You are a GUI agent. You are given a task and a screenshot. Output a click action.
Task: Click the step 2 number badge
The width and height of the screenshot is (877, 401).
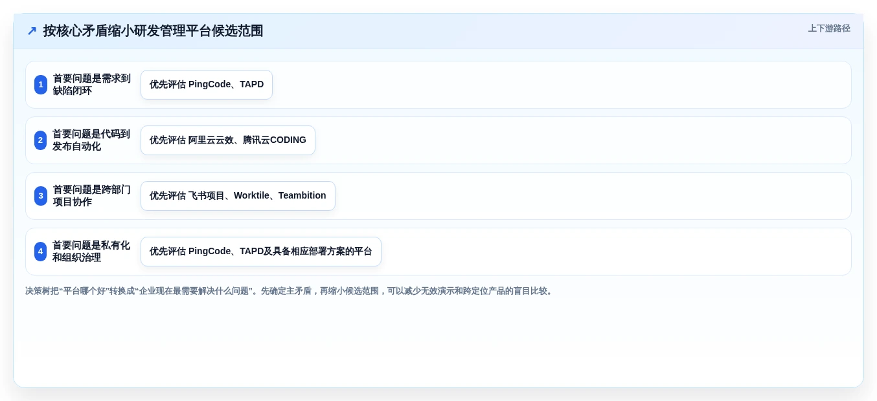[x=41, y=140]
